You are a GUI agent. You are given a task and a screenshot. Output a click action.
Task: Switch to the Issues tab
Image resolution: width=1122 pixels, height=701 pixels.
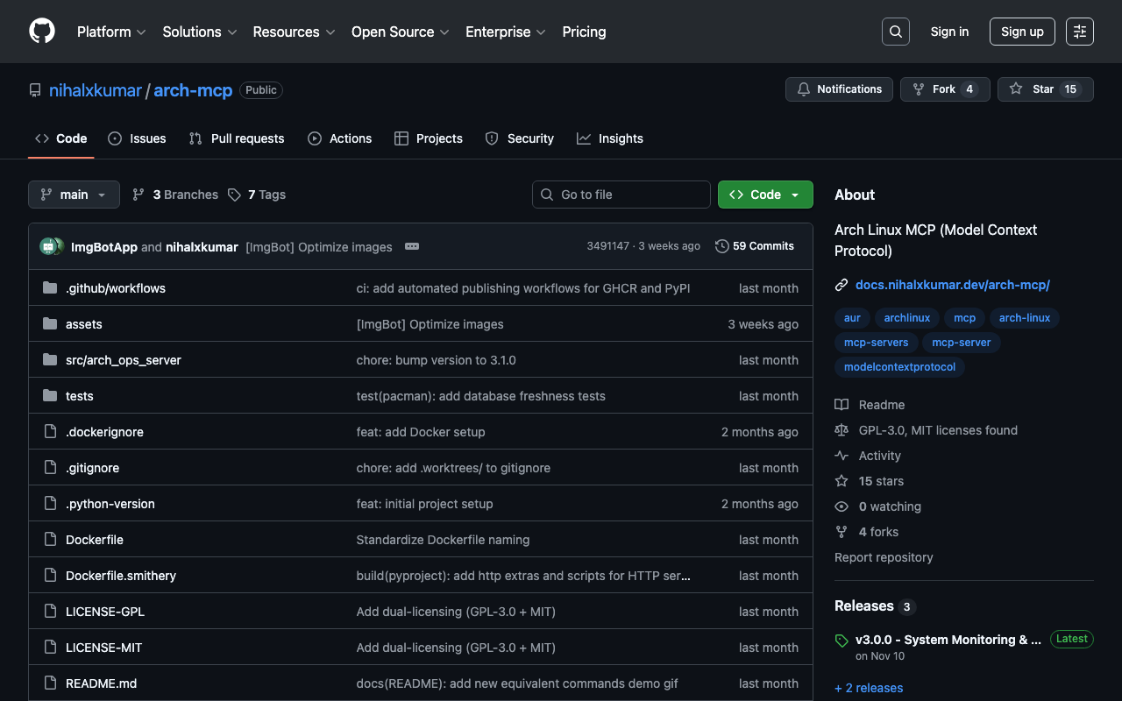point(137,138)
